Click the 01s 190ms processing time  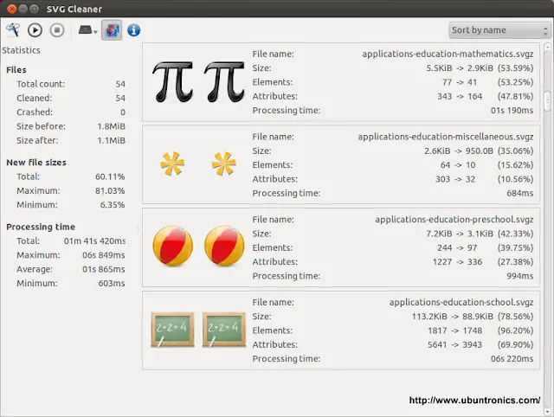pos(512,111)
